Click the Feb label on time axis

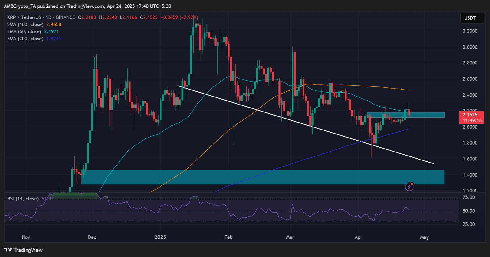(228, 237)
